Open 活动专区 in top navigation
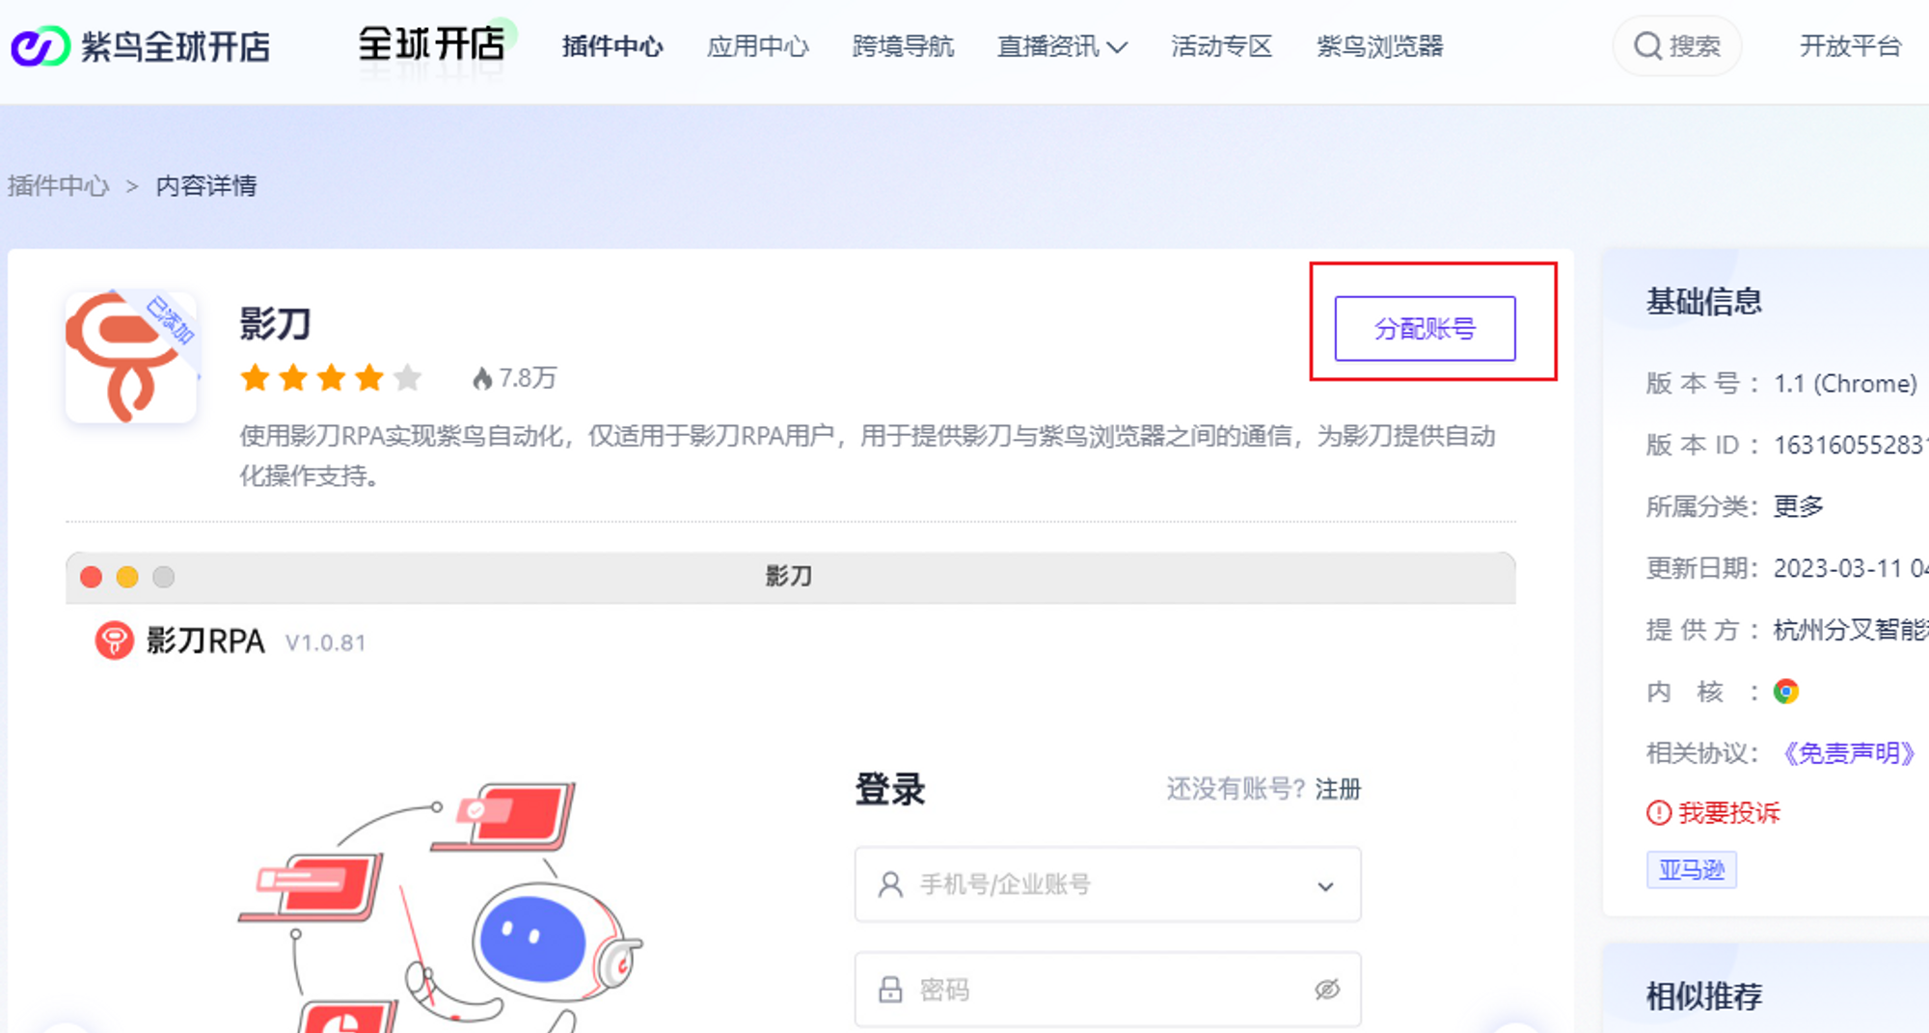The image size is (1929, 1033). 1222,46
